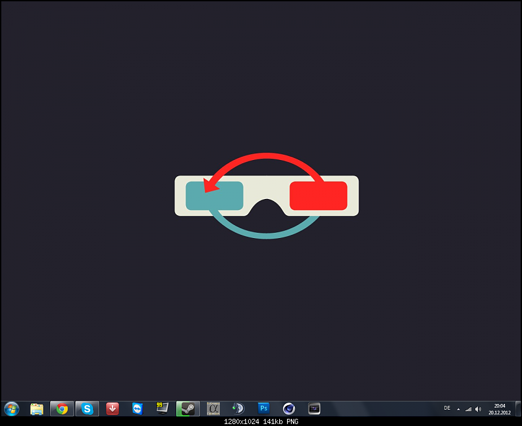Launch Cinema 4D from the taskbar
Viewport: 522px width, 426px height.
point(288,408)
